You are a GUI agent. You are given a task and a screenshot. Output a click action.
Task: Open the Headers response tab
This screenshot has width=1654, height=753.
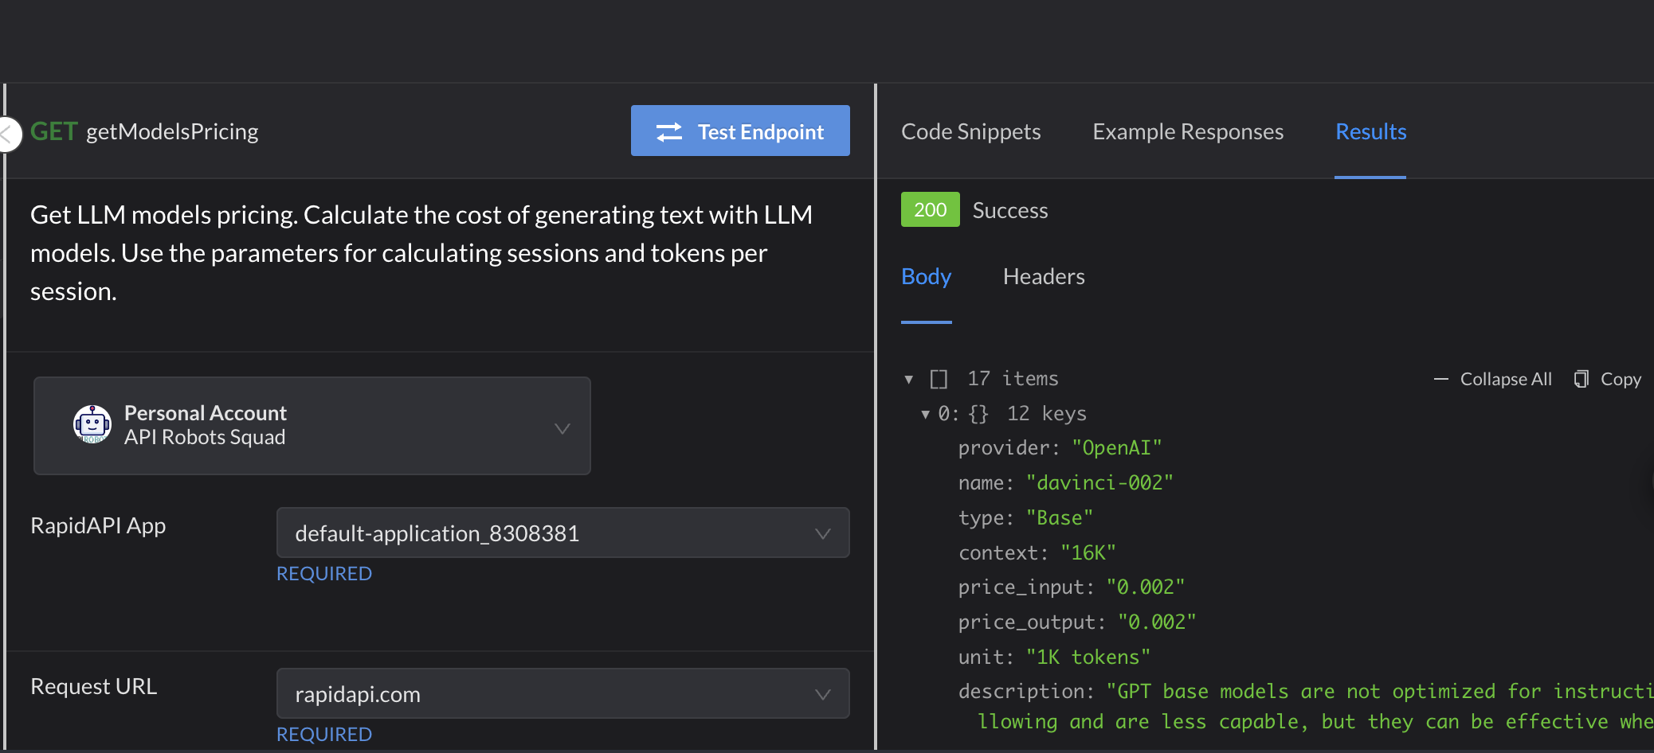click(x=1044, y=276)
